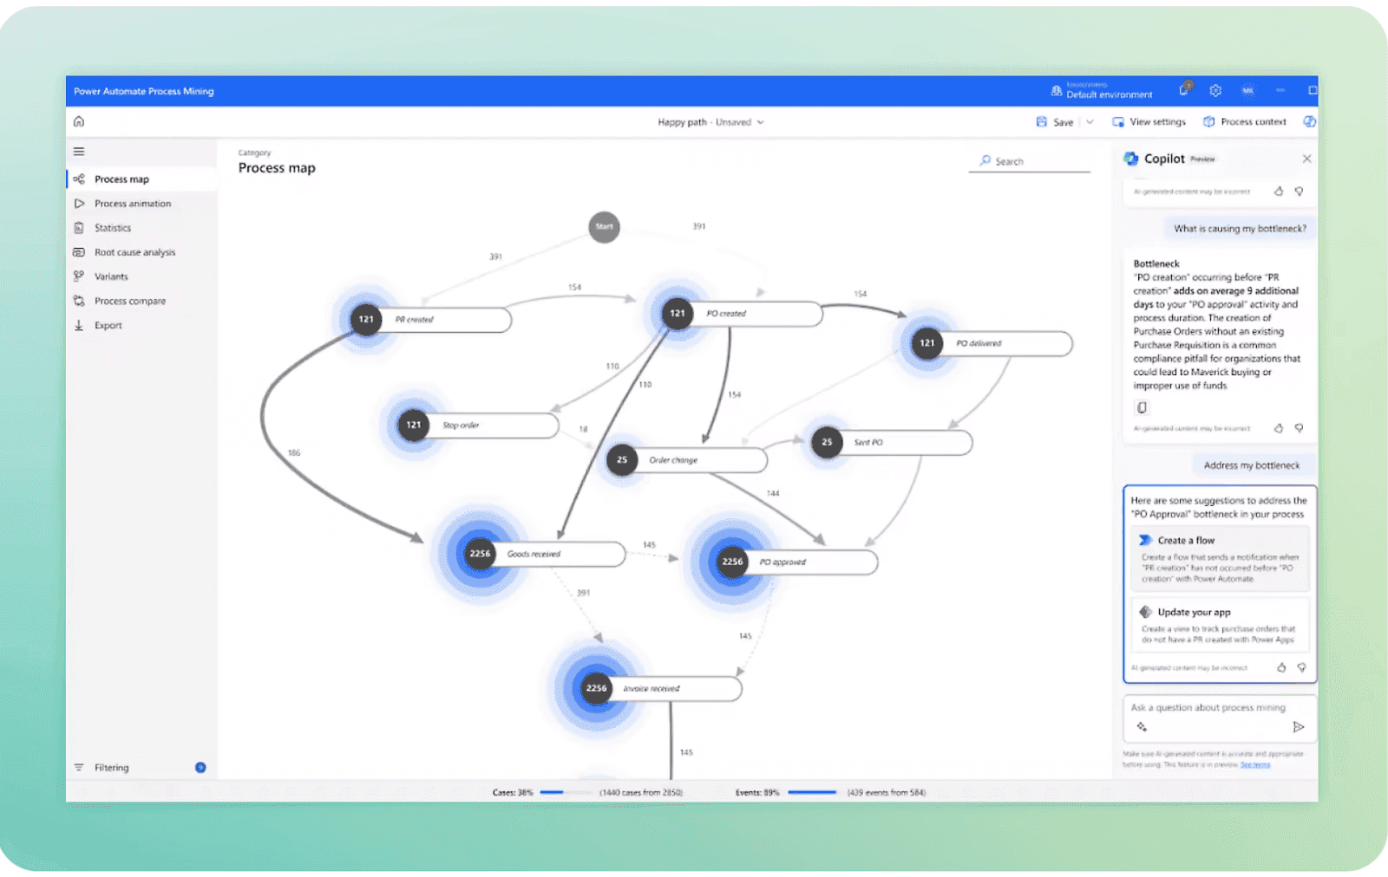Open the Save button's dropdown chevron

coord(1090,122)
